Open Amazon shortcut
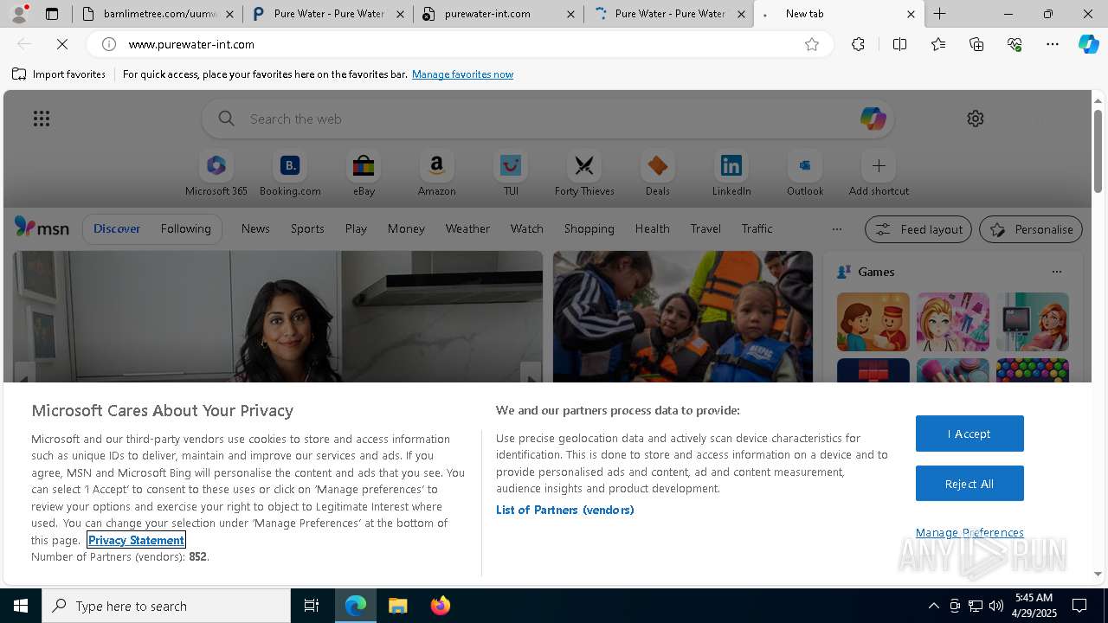1108x623 pixels. coord(436,174)
